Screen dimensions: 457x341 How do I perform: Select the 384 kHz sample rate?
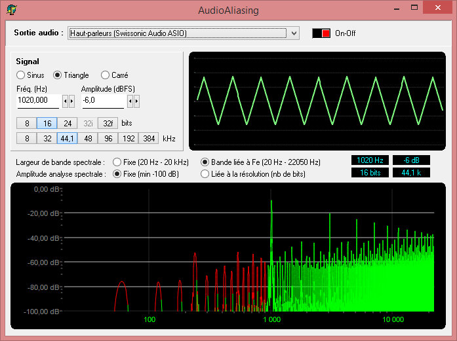coord(149,138)
